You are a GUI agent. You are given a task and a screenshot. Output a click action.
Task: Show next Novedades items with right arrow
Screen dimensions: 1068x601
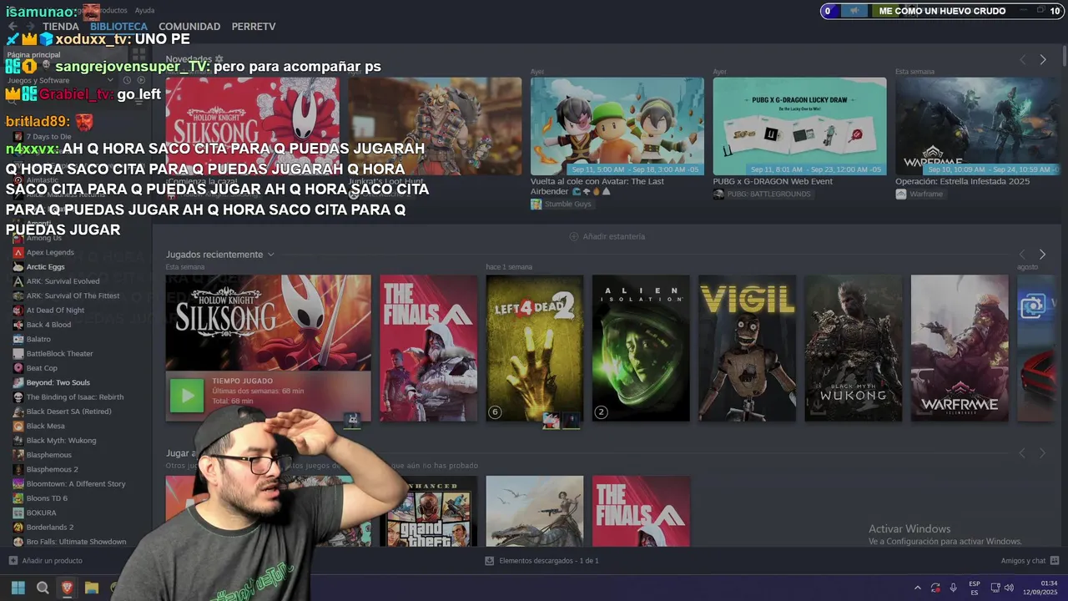[1042, 59]
